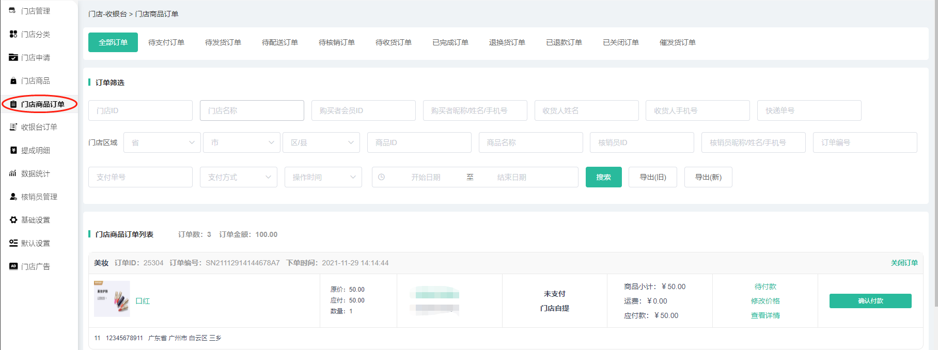Expand the 省 province dropdown
This screenshot has width=938, height=350.
[162, 142]
